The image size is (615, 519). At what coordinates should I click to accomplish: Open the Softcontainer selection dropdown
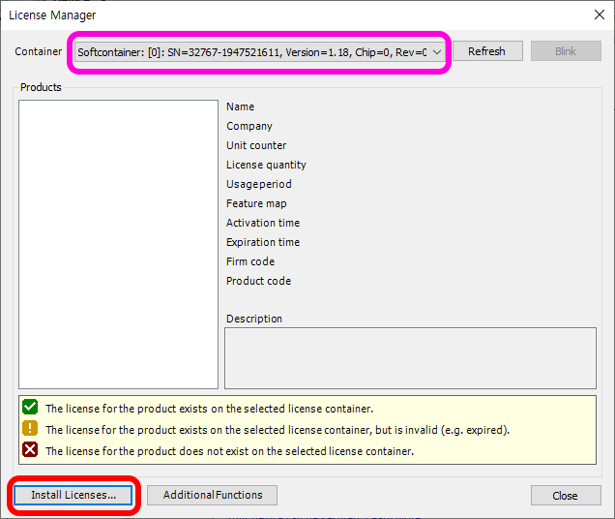point(251,51)
